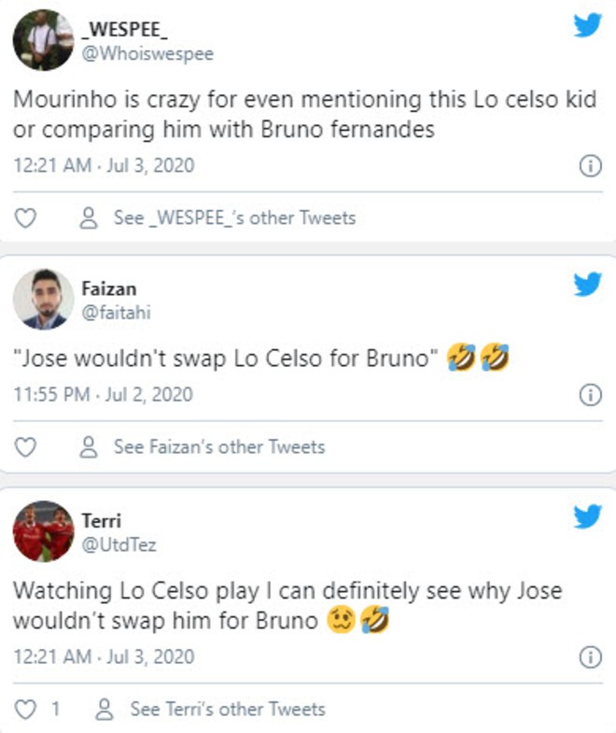Click the 11:55 PM · Jul 2, 2020 timestamp
616x733 pixels.
104,395
